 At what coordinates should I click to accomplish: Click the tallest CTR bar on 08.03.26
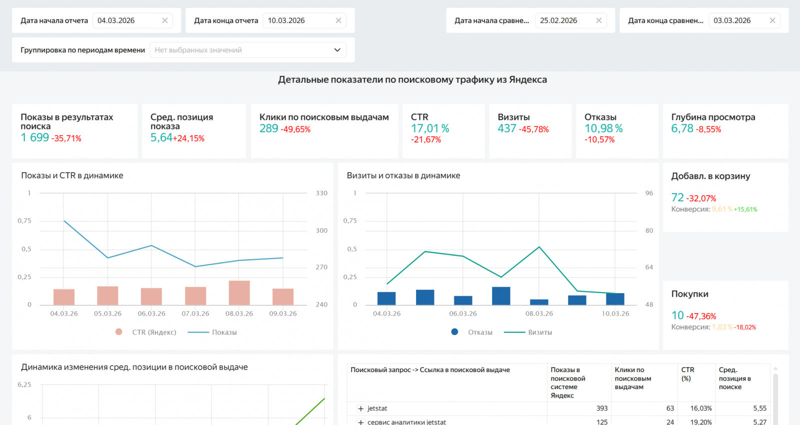239,293
